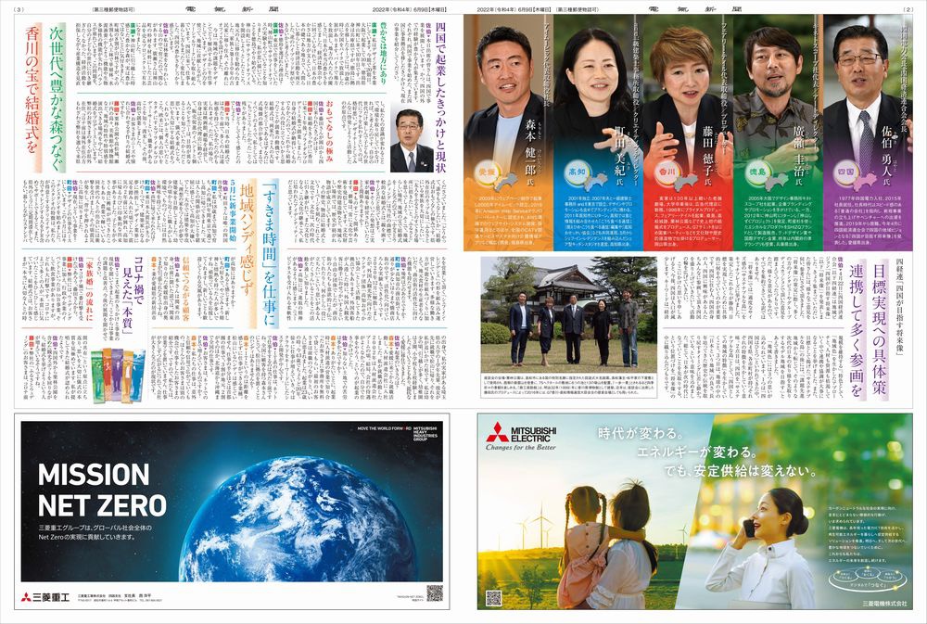Click the QR code in the Mission Net Zero ad
The image size is (927, 624).
click(435, 593)
